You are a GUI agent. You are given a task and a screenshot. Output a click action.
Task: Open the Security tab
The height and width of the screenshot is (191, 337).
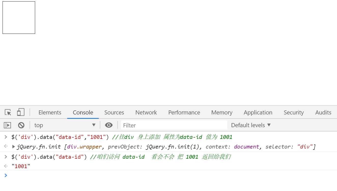294,112
